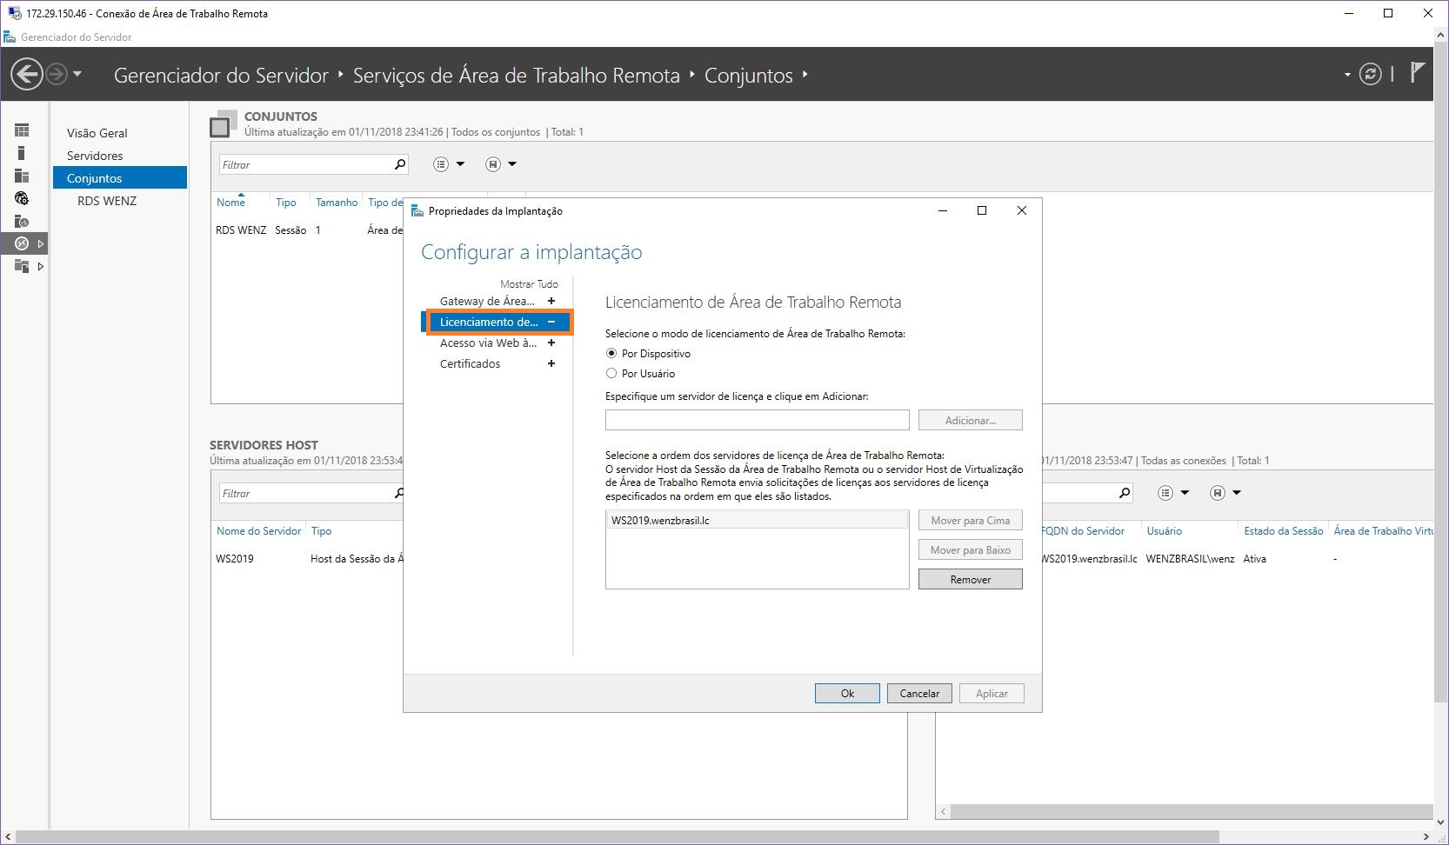The image size is (1449, 845).
Task: Maximize the Propriedades da Implantação dialog
Action: tap(982, 210)
